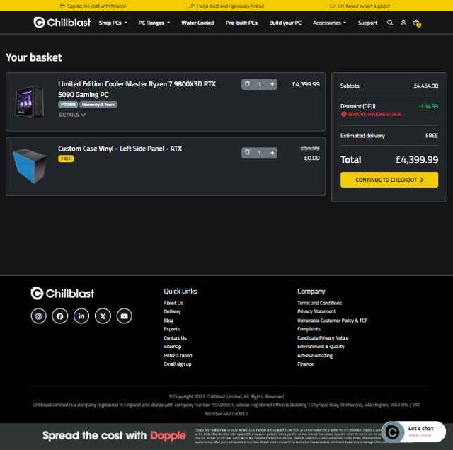Open the user account icon

tap(403, 23)
